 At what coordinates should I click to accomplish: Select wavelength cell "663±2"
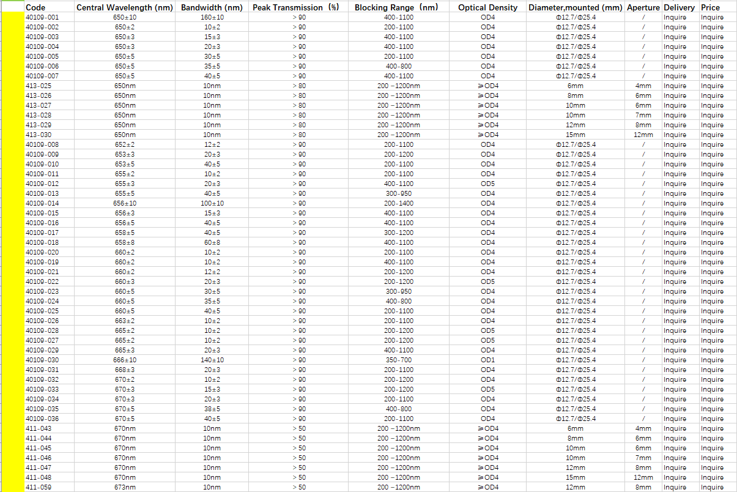(x=125, y=321)
